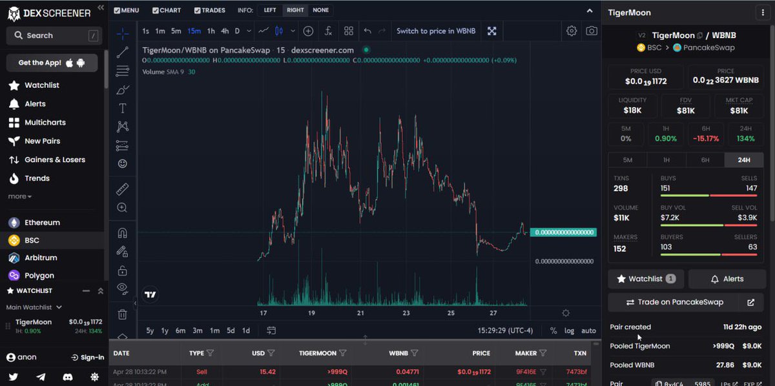Open the Fibonacci retracement tools

pyautogui.click(x=122, y=71)
